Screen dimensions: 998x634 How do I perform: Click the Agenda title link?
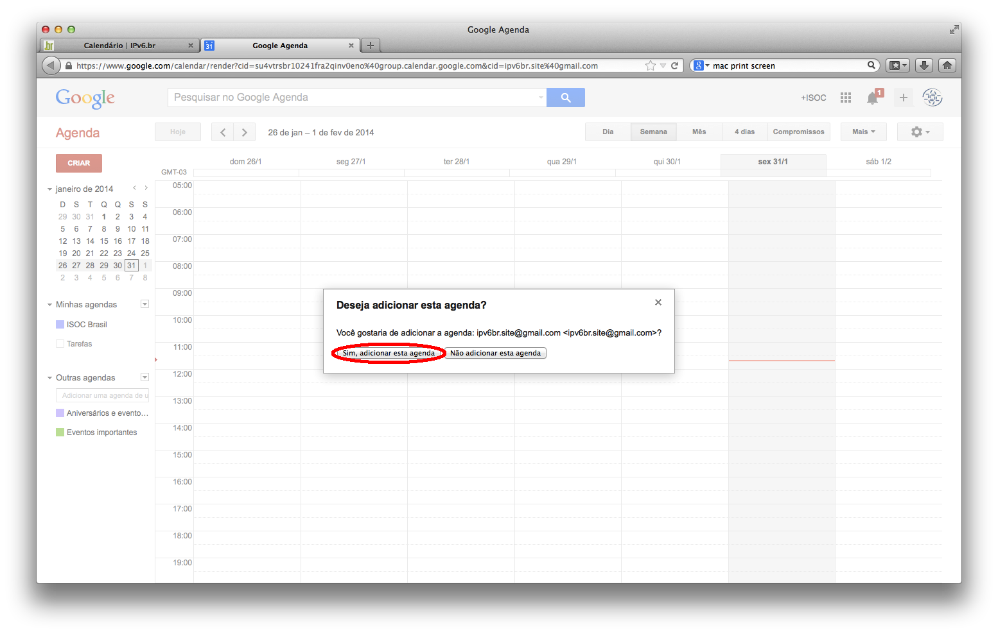(78, 133)
